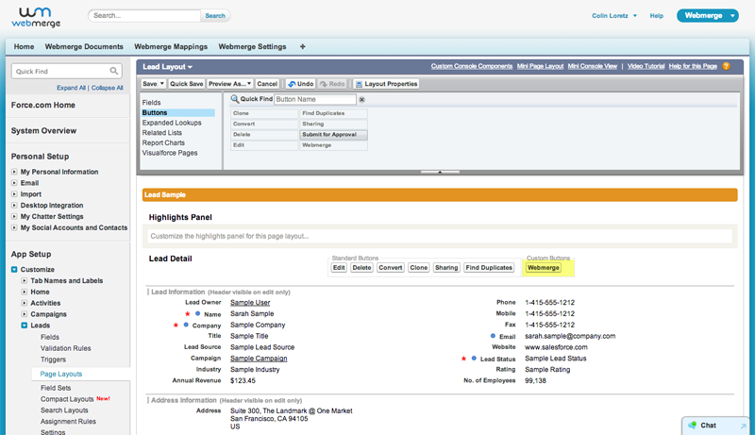Open the Lead Layout dropdown
The image size is (755, 435).
click(x=168, y=67)
